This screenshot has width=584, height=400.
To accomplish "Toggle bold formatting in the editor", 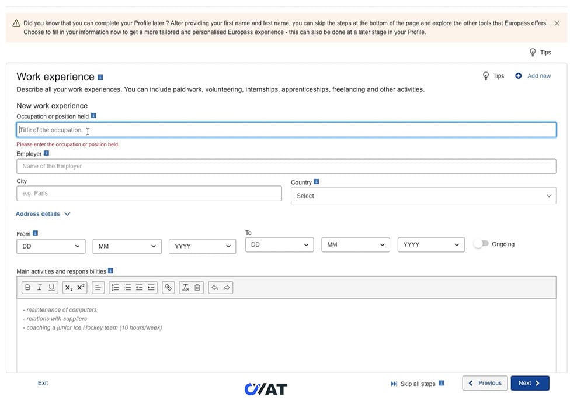I will pyautogui.click(x=27, y=287).
